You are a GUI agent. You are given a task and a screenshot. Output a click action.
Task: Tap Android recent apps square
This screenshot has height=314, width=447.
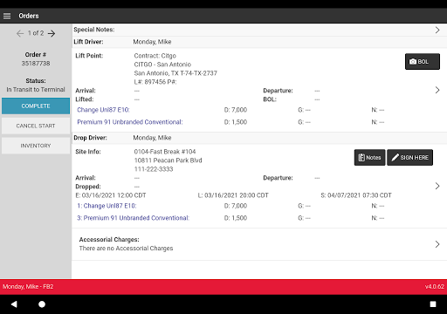(x=433, y=304)
